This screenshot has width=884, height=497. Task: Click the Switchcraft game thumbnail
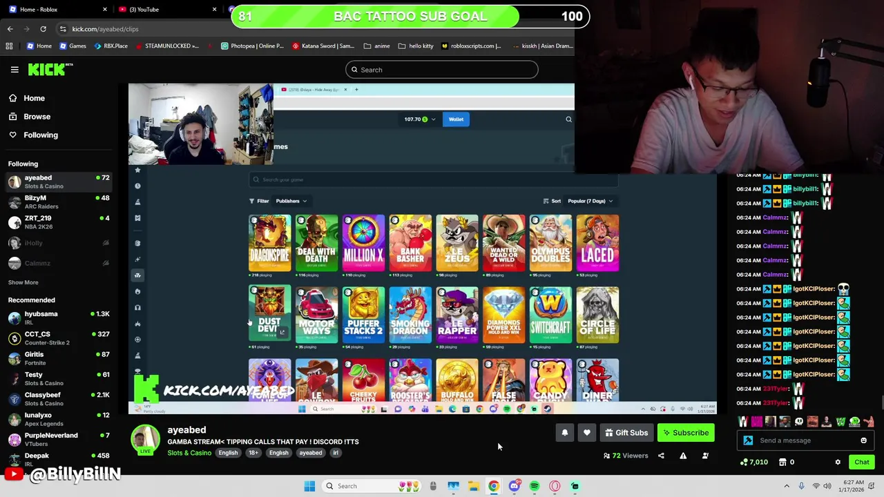550,315
